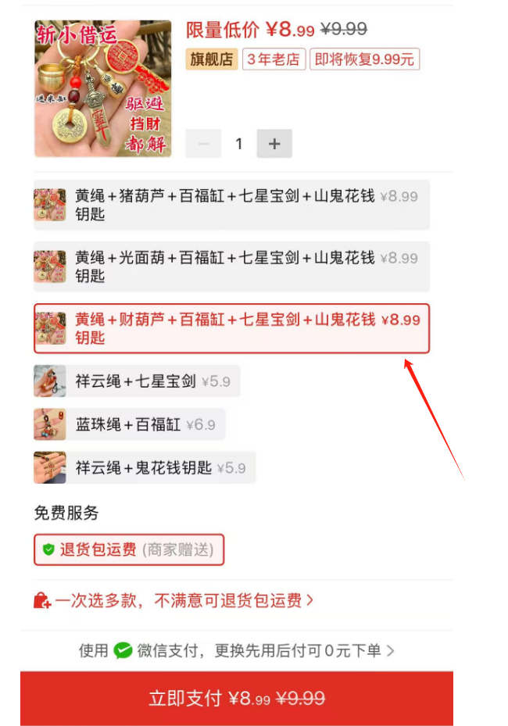Click the green shield icon in 退货包运费
The height and width of the screenshot is (726, 508).
(x=48, y=549)
